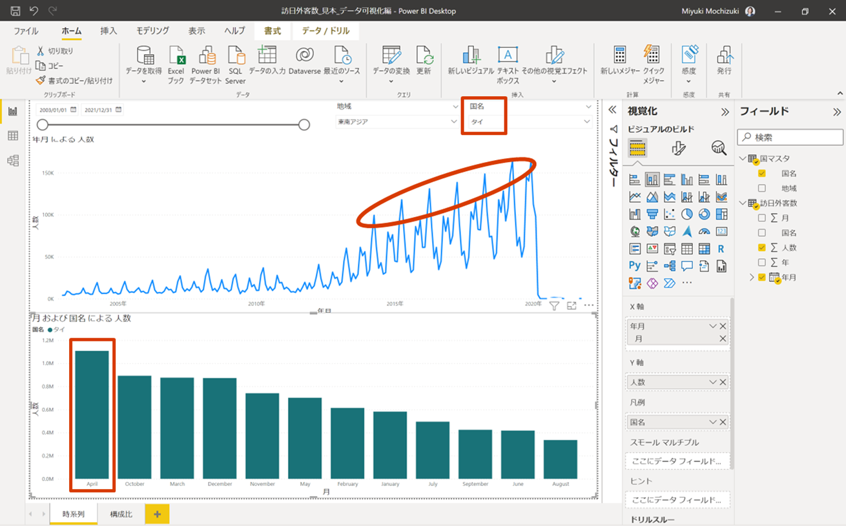Uncheck the Σ 人数 field checkbox

tap(762, 247)
